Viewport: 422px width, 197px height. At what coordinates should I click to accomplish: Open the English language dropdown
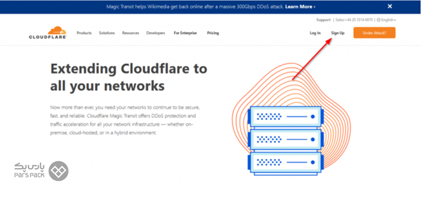coord(388,20)
